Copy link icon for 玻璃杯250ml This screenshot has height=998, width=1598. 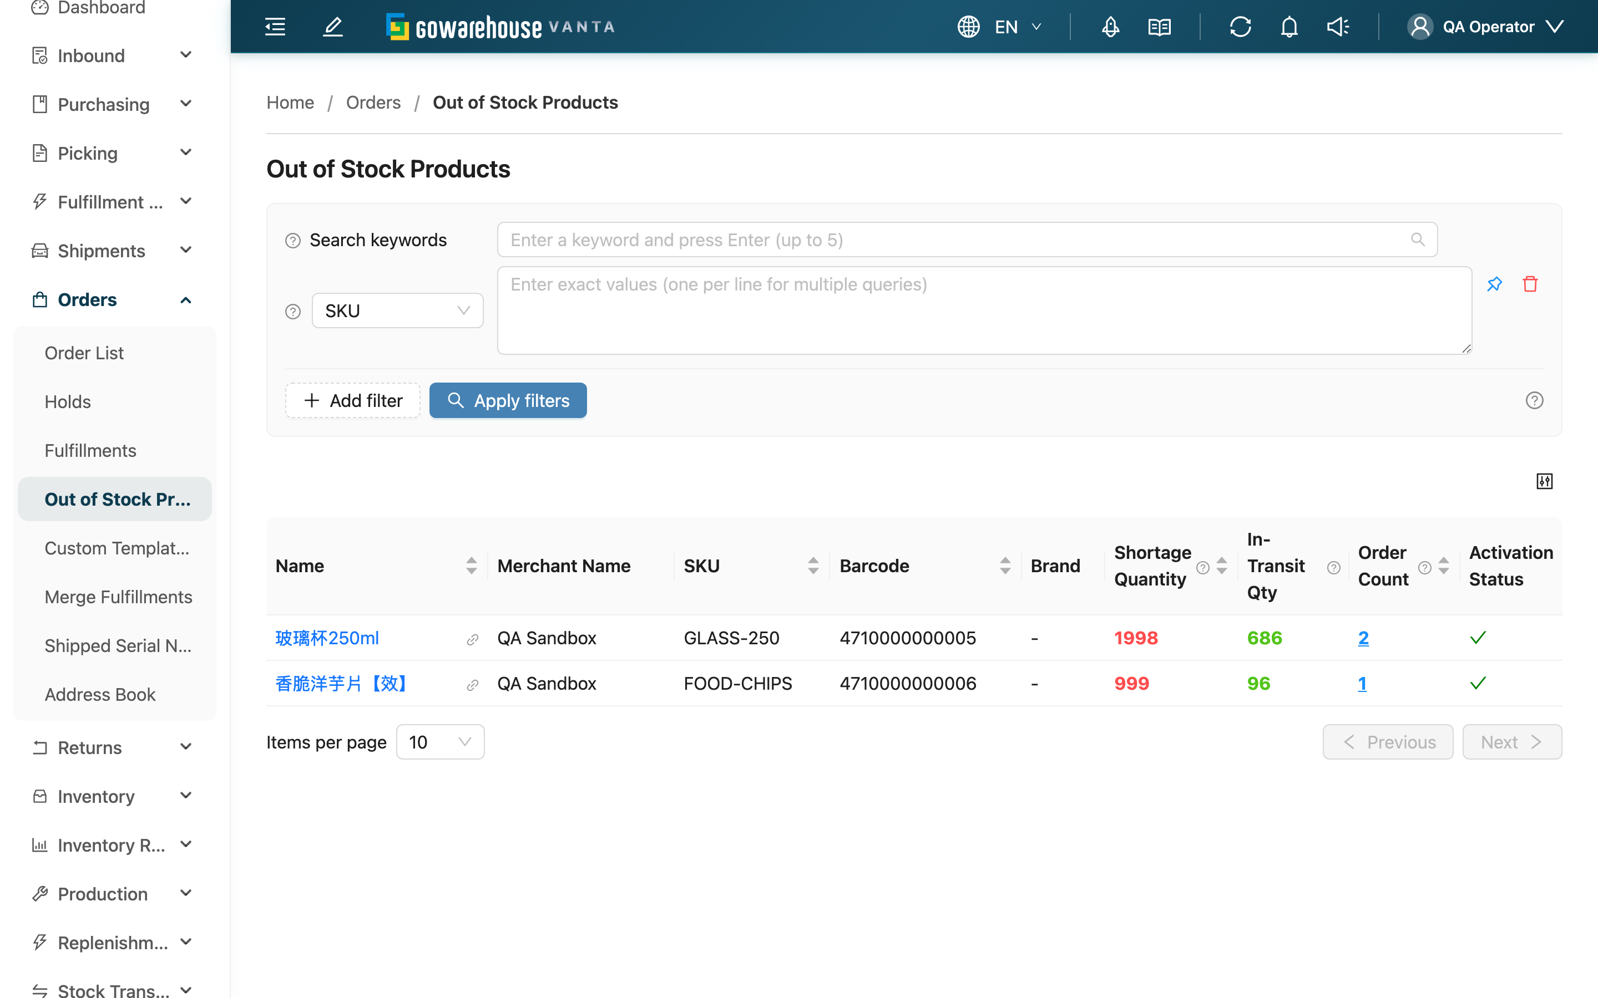(x=472, y=640)
